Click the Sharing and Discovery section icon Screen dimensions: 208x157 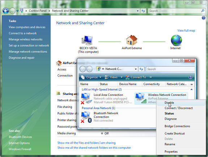click(x=58, y=93)
